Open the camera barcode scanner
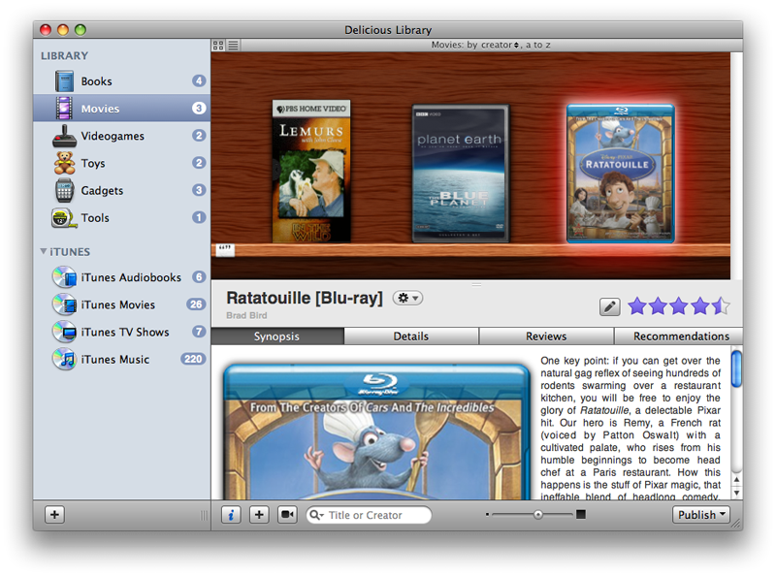This screenshot has height=576, width=776. pos(287,515)
